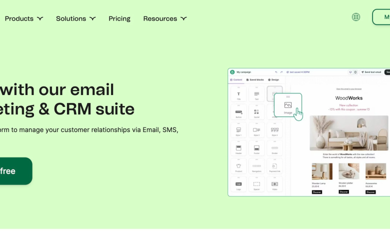Expand the Products dropdown menu
This screenshot has width=390, height=235.
(x=24, y=18)
